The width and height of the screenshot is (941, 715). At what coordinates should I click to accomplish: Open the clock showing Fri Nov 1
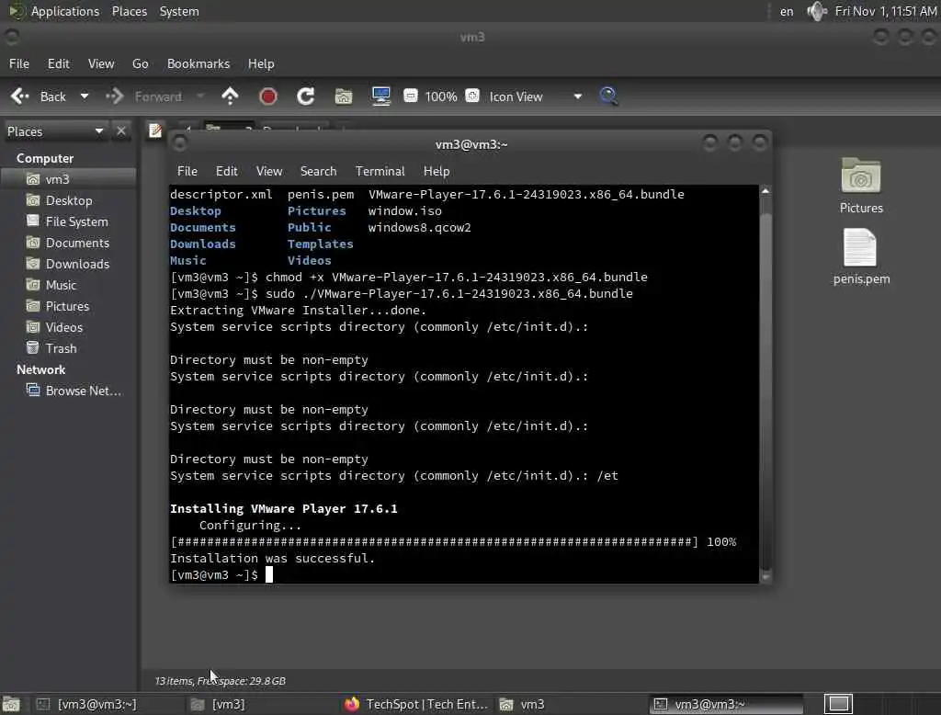pyautogui.click(x=886, y=11)
